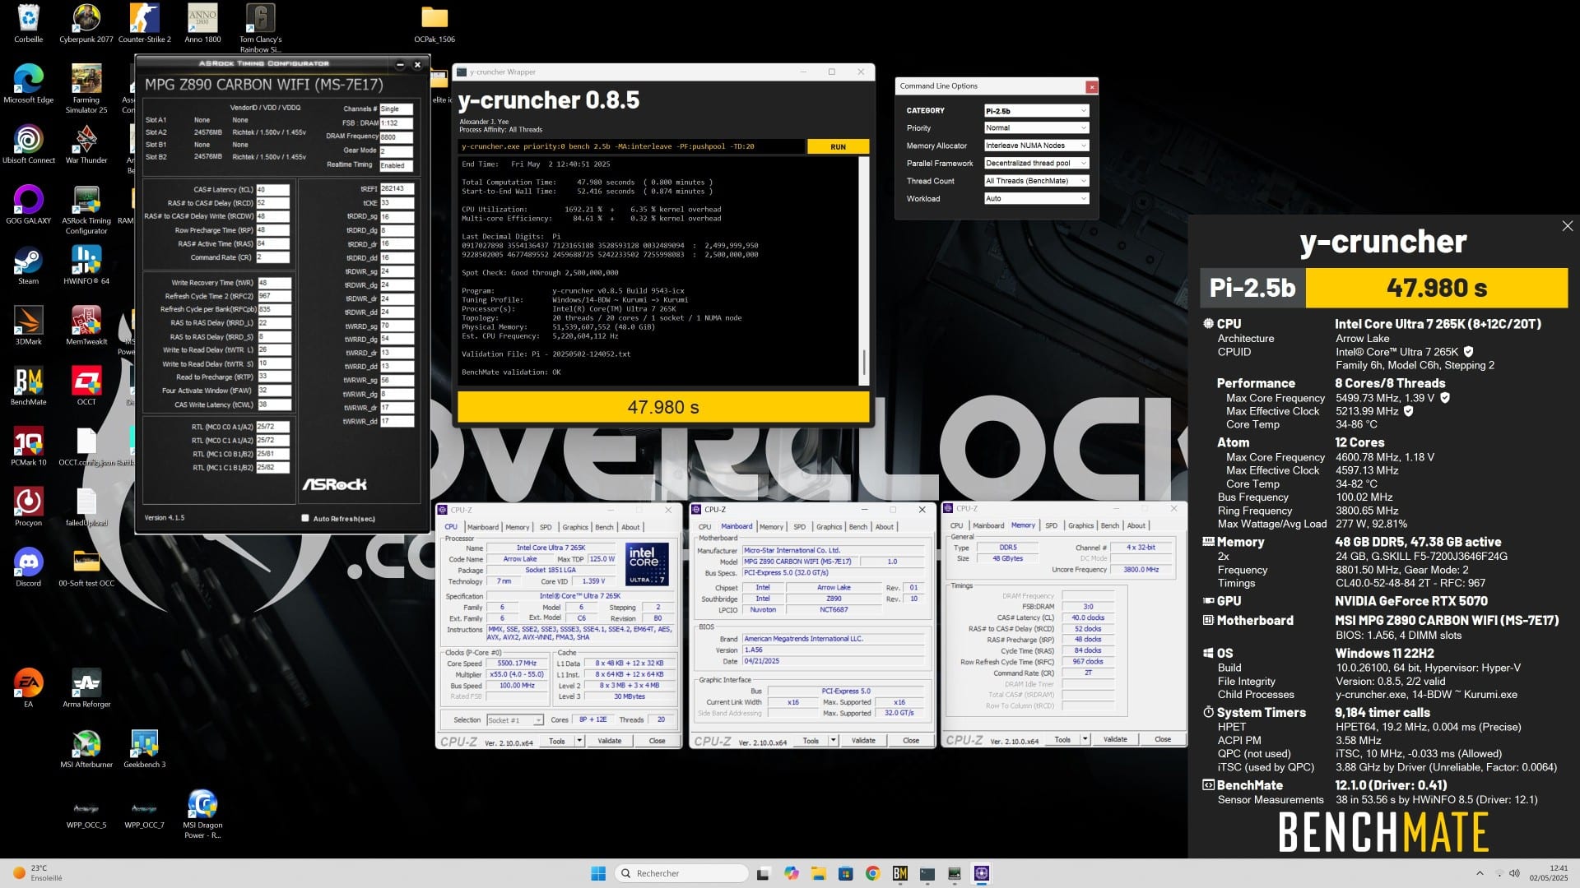Open the Geekbench 3 desktop icon
The height and width of the screenshot is (888, 1580).
[144, 747]
